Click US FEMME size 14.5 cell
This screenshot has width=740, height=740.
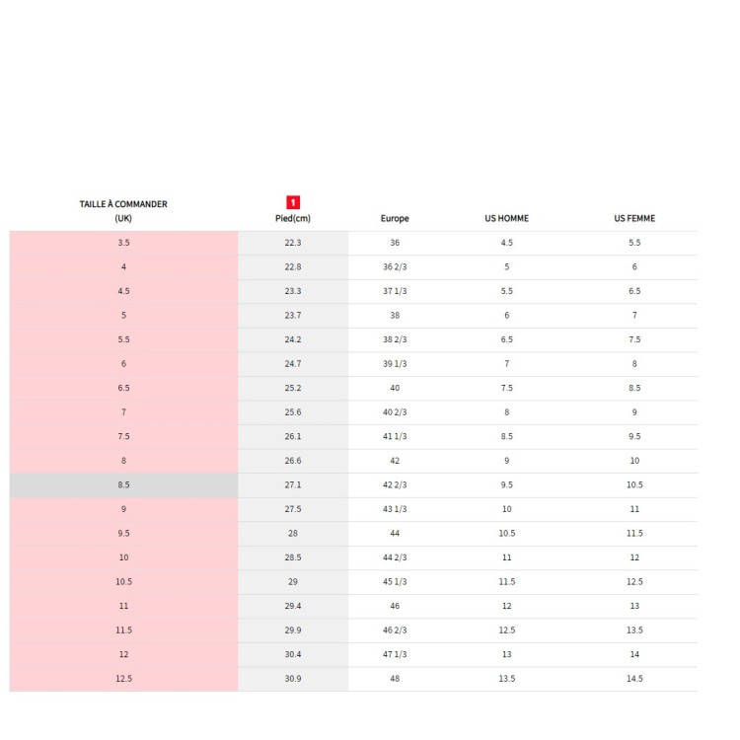[634, 679]
